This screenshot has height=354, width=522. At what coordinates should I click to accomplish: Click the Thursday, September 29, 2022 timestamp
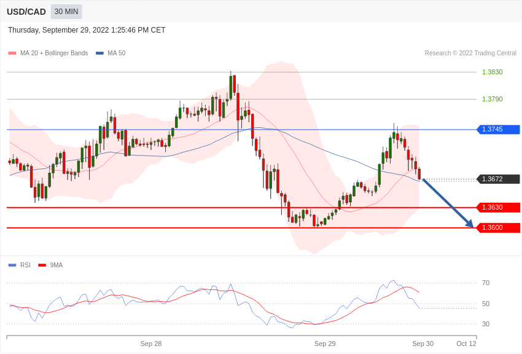click(87, 30)
